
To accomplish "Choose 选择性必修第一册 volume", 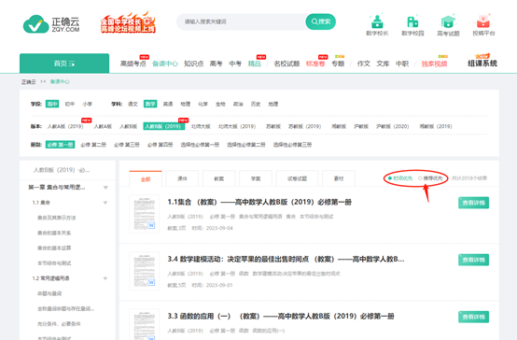I will tap(200, 145).
